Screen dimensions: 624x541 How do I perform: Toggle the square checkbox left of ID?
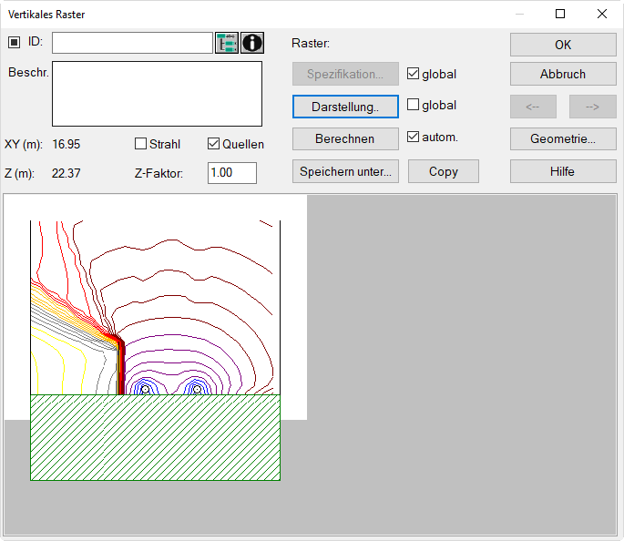(14, 42)
